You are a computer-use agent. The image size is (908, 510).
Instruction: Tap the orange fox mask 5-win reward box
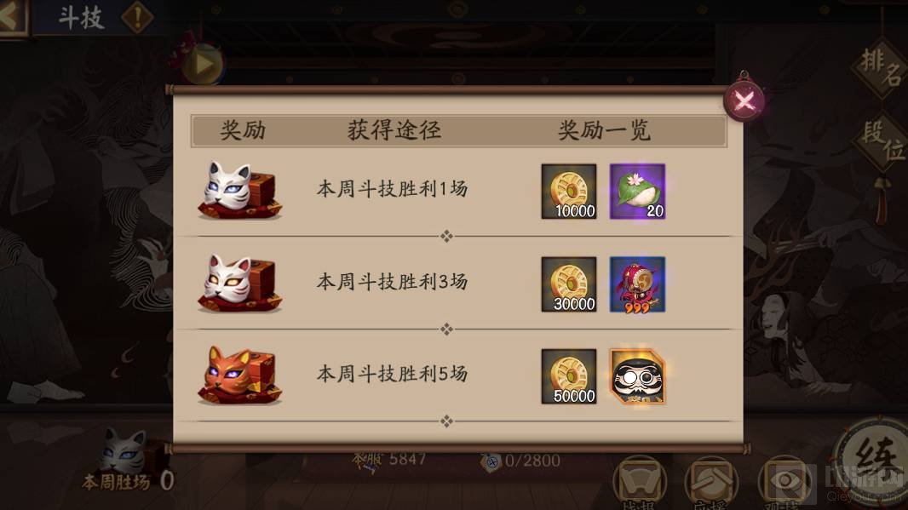pos(240,375)
